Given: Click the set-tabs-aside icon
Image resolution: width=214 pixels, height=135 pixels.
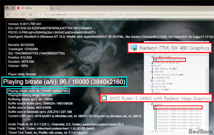Looking at the screenshot, I should tap(13, 8).
